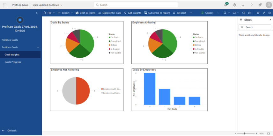Click the fit to page icon
Screen dimensions: 273x136
pos(269,133)
